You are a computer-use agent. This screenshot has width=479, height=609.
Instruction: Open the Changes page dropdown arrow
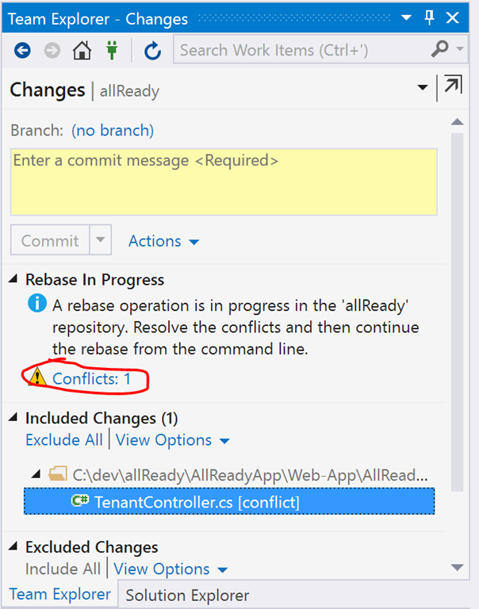422,87
